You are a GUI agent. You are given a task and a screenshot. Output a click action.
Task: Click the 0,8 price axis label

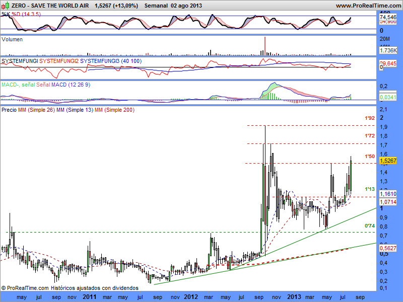(x=383, y=226)
